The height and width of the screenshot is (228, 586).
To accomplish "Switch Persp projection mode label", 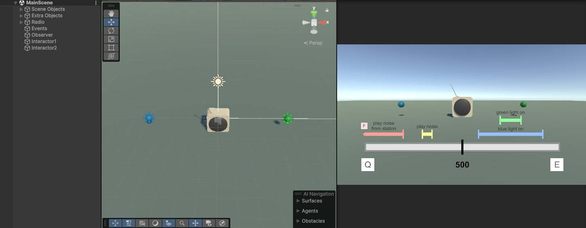I will [313, 43].
